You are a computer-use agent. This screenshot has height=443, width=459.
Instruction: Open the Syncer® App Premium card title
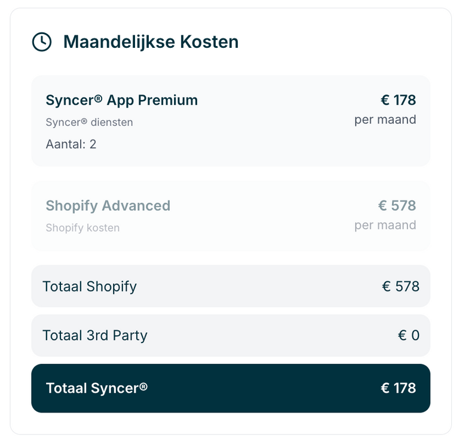[122, 100]
